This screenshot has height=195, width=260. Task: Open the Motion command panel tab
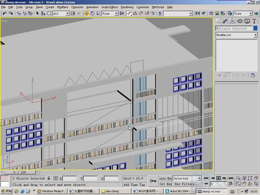pos(239,21)
